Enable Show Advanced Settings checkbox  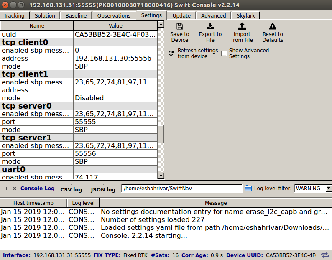tap(224, 53)
